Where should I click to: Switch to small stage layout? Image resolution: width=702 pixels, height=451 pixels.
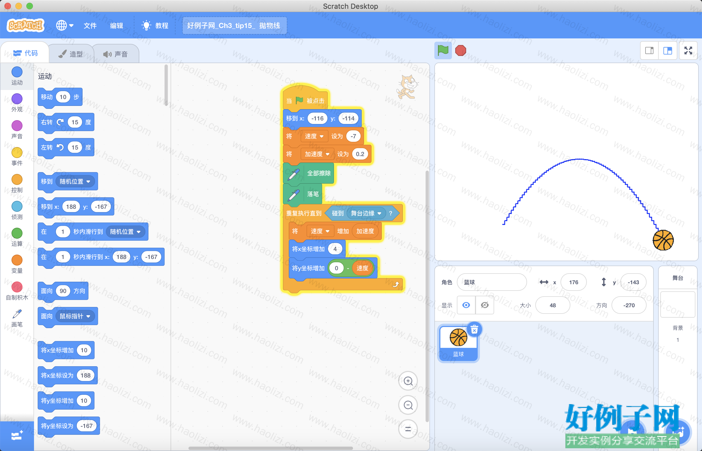(x=649, y=51)
